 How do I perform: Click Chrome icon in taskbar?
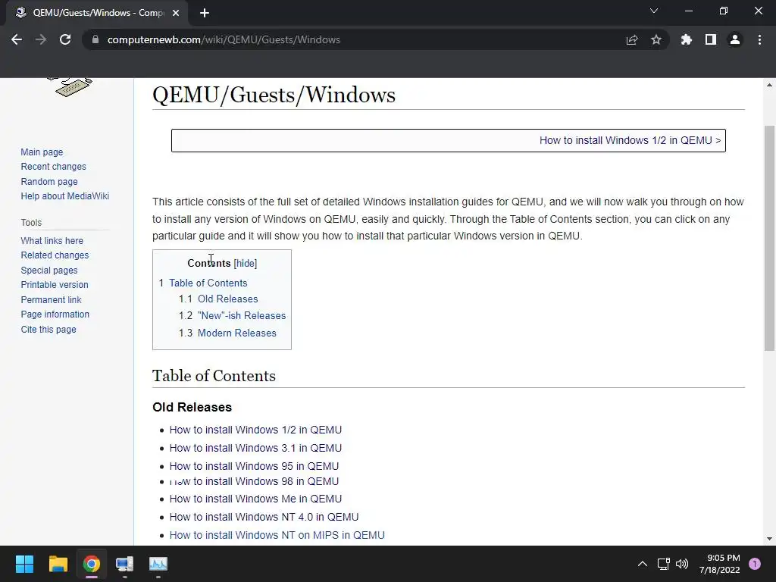[x=92, y=564]
